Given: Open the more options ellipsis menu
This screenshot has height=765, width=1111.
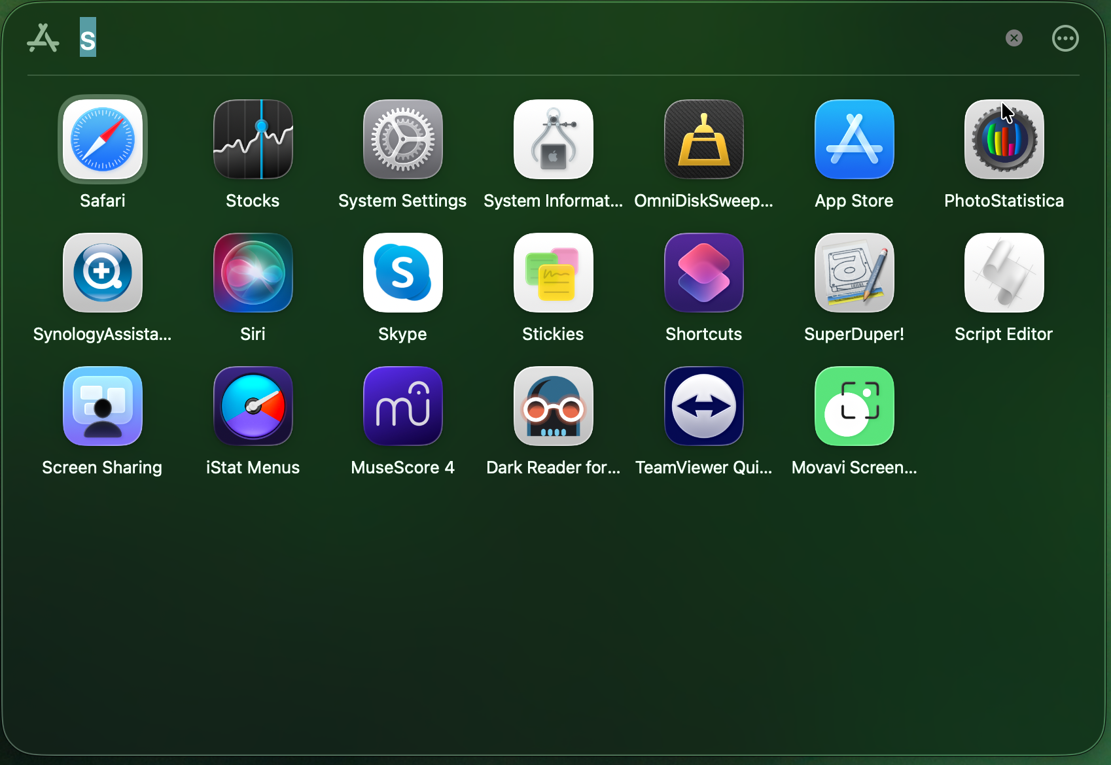Looking at the screenshot, I should point(1065,38).
